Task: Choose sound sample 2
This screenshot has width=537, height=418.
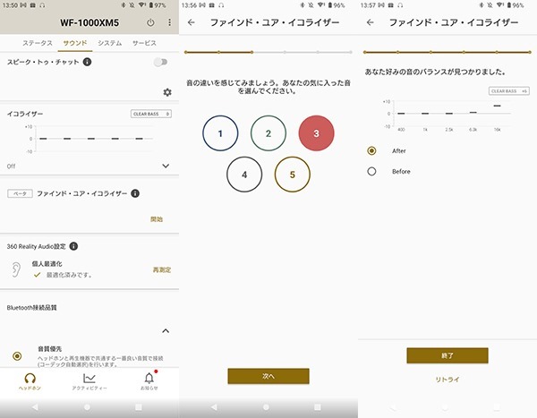Action: click(268, 133)
